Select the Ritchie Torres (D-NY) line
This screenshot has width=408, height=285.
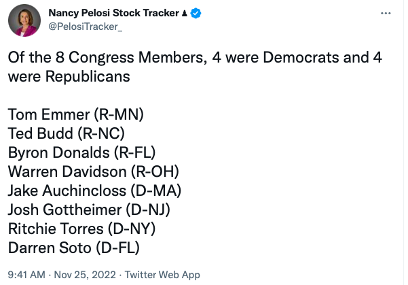[84, 228]
